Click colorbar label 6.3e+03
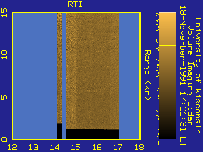This screenshot has height=152, width=203. click(157, 22)
